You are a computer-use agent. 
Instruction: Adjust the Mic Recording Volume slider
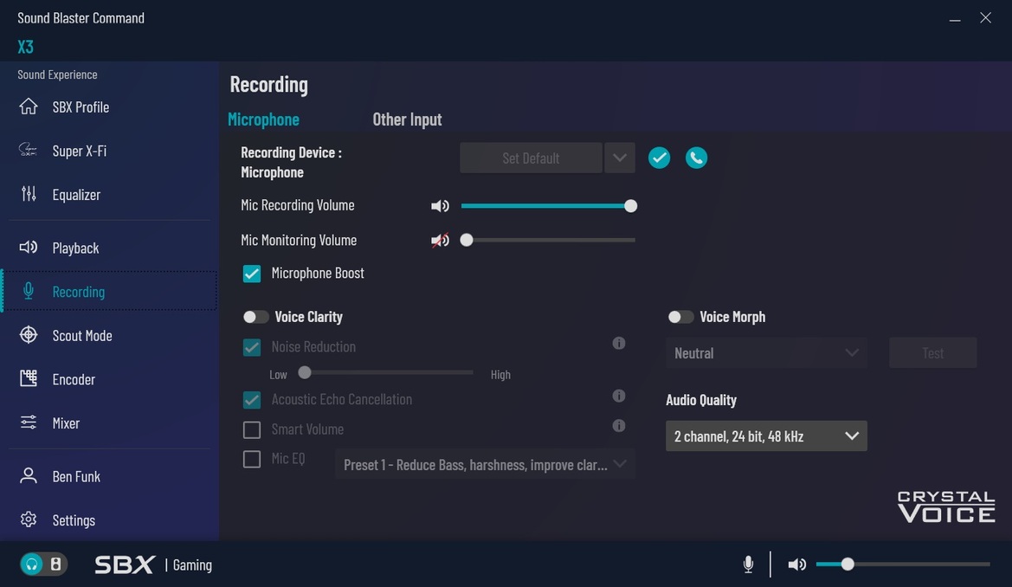pos(548,206)
